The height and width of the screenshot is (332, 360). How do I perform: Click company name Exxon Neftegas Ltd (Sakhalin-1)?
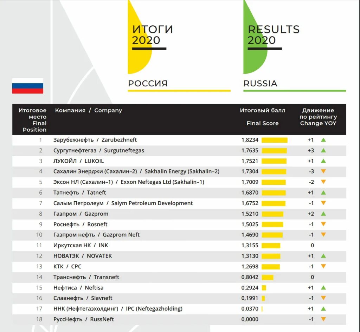[162, 182]
